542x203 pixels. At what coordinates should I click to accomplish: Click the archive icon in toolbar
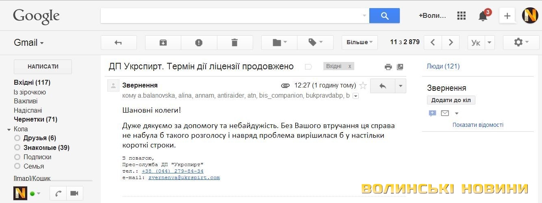[163, 43]
